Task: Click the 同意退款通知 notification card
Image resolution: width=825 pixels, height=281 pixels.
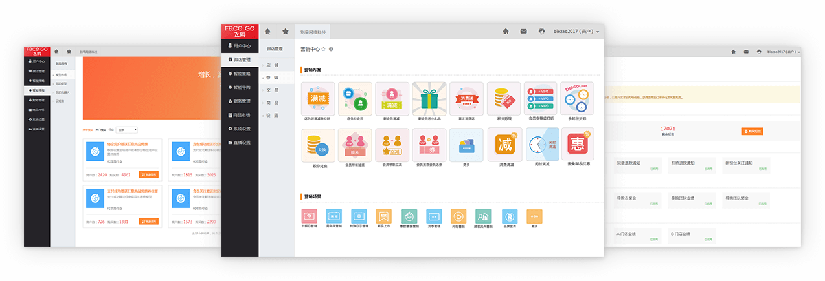Action: 637,165
